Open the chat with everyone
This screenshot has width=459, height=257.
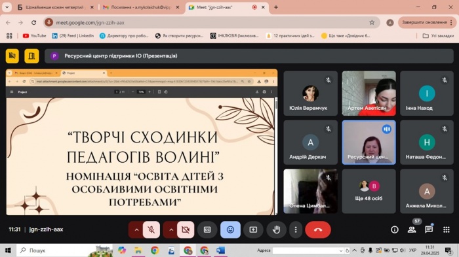pyautogui.click(x=429, y=230)
